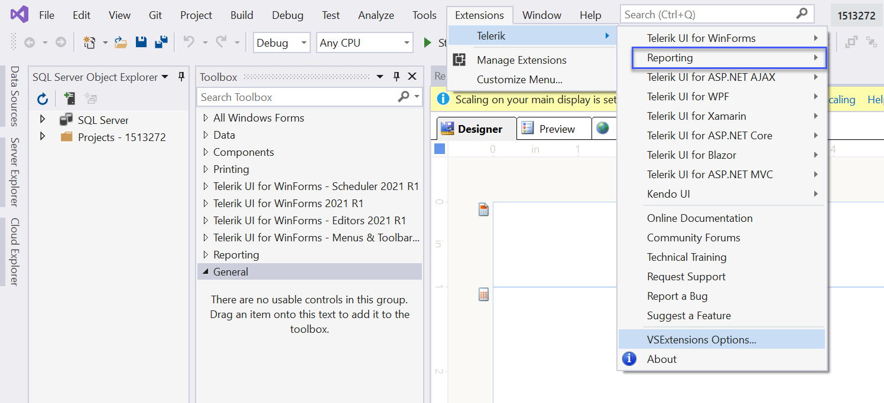Click the globe icon tab next to Preview
This screenshot has width=884, height=403.
click(602, 128)
